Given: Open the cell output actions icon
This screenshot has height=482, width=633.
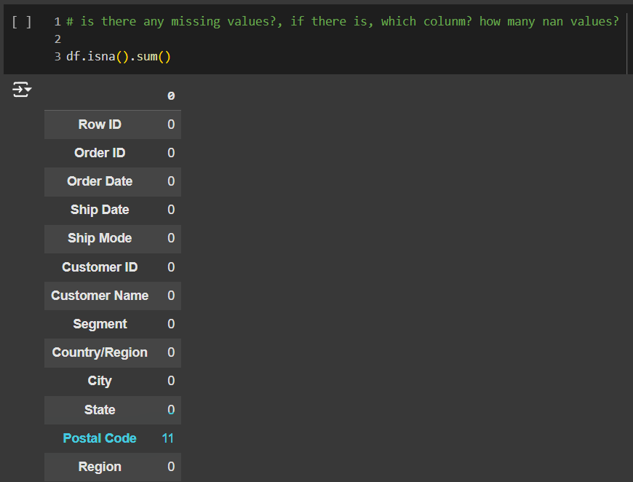Looking at the screenshot, I should (22, 90).
